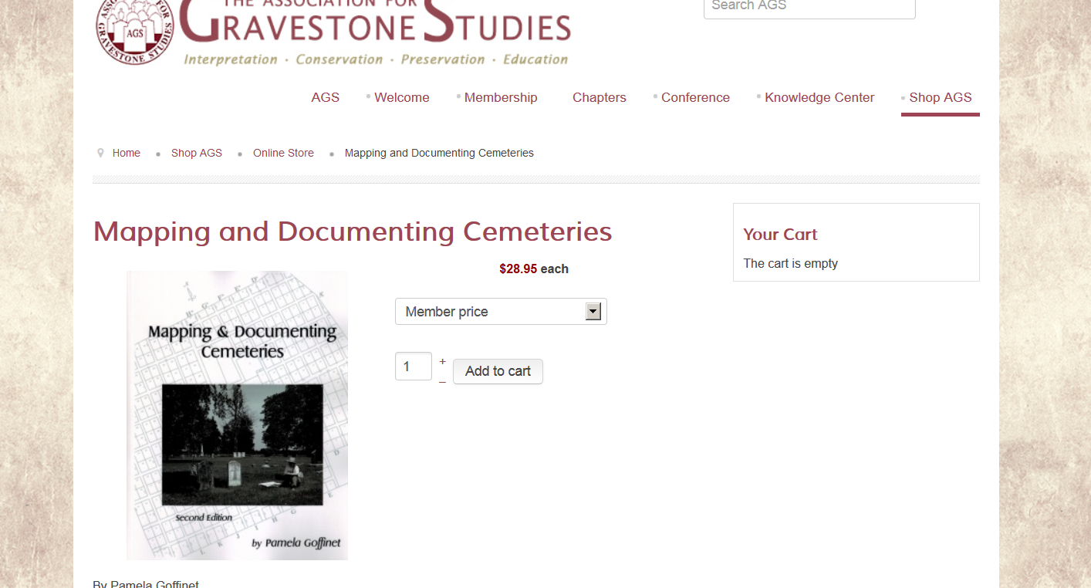Image resolution: width=1091 pixels, height=588 pixels.
Task: Click the tagline 'Interpretation · Conservation · Preservation · Education'
Action: 376,59
